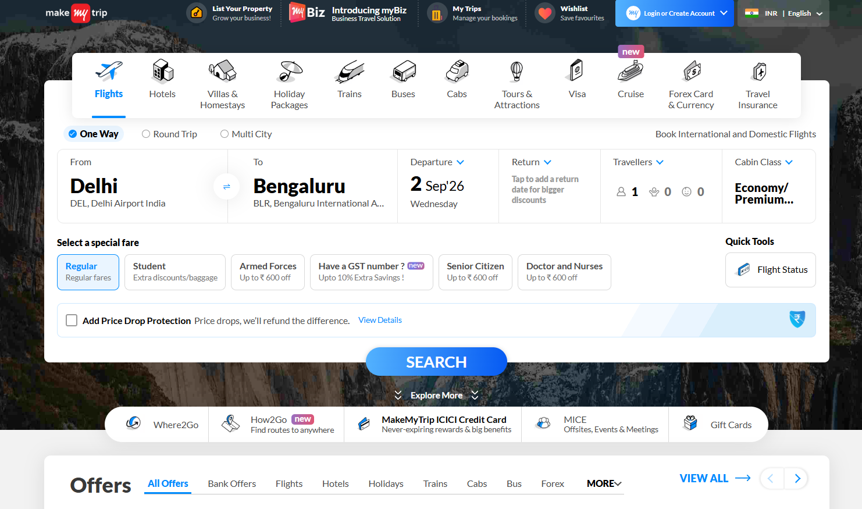
Task: Select Travel Insurance icon
Action: pos(759,72)
